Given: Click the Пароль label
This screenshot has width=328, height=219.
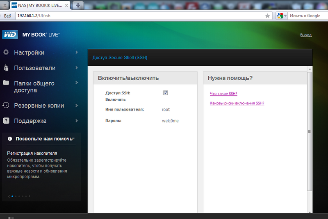Looking at the screenshot, I should point(114,121).
